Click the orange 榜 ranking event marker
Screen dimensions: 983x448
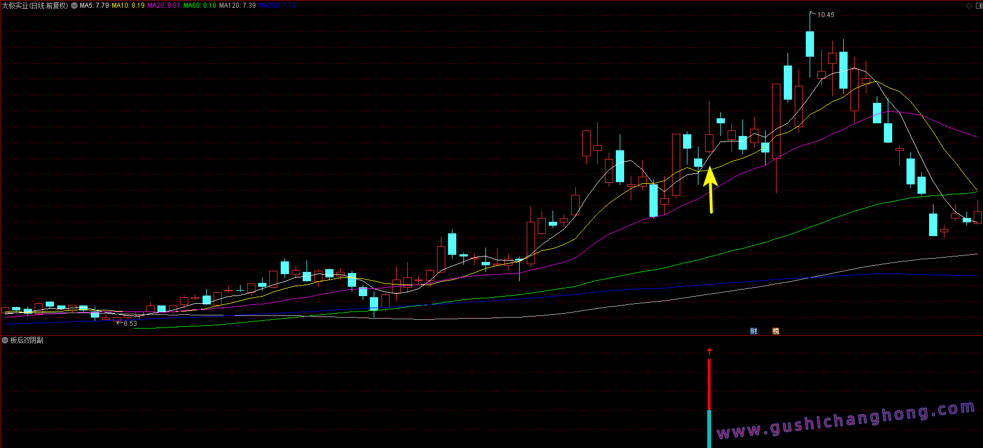click(776, 331)
